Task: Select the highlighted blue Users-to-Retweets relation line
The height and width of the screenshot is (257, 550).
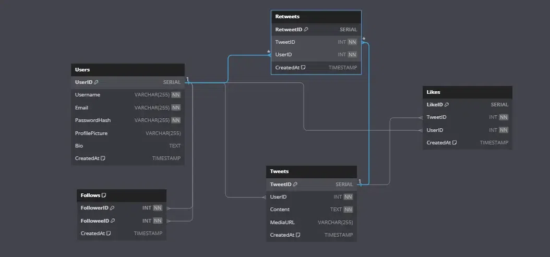Action: [x=228, y=68]
